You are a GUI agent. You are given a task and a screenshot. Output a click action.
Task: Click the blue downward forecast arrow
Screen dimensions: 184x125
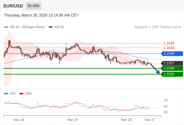[155, 69]
